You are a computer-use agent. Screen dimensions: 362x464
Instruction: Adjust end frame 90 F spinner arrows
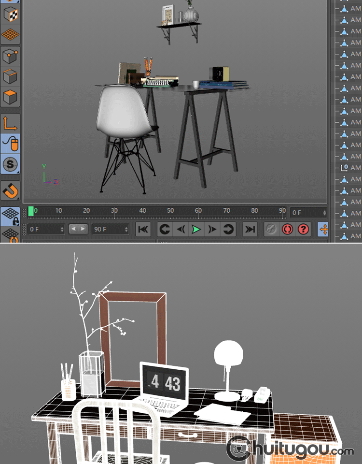126,229
